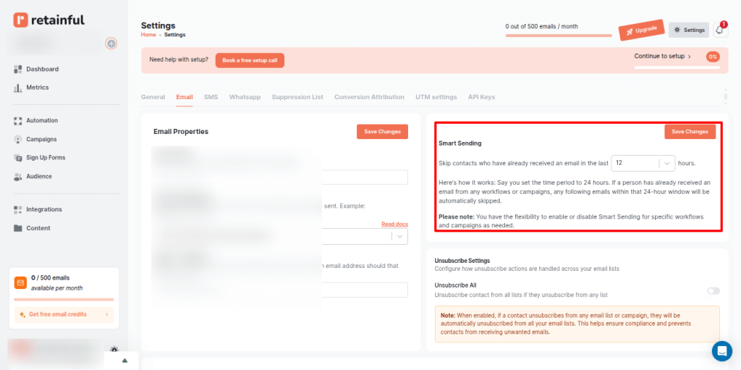Click the Sign Up Forms icon
Screen dimensions: 741x370
point(18,158)
